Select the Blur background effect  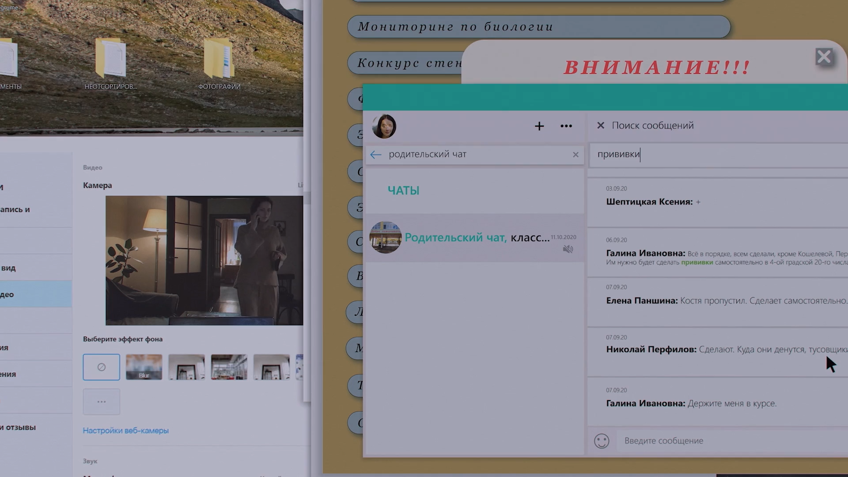(x=144, y=367)
